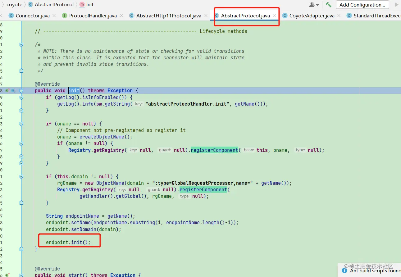Collapse the if (oname == null) block
This screenshot has width=401, height=277.
tap(21, 124)
